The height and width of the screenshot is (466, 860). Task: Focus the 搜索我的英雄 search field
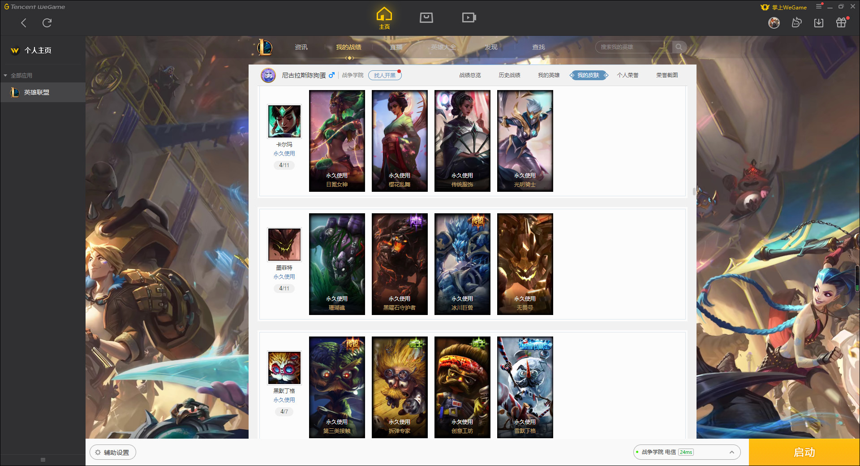tap(634, 47)
